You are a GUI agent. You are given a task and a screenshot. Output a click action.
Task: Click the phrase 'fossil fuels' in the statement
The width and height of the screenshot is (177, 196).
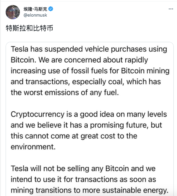tap(89, 71)
